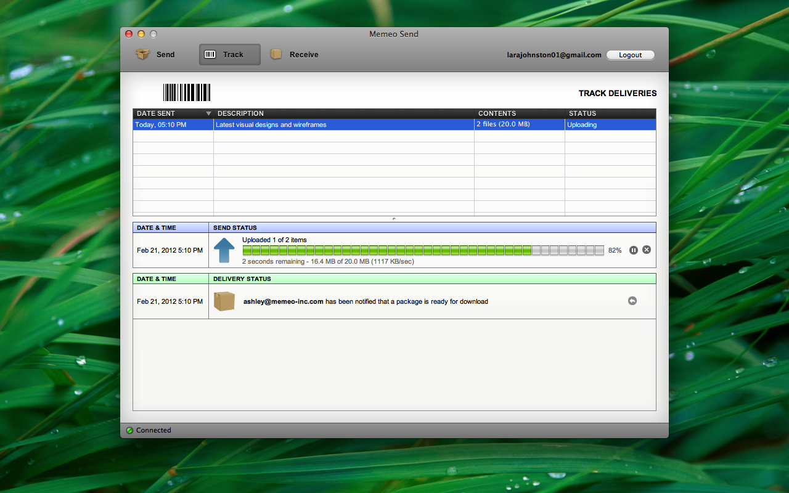Click the Send package box icon
Image resolution: width=789 pixels, height=493 pixels.
pyautogui.click(x=143, y=54)
